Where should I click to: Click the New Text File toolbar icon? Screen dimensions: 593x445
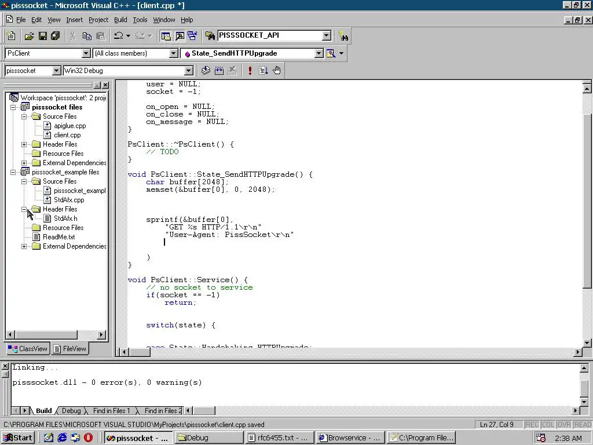(11, 35)
